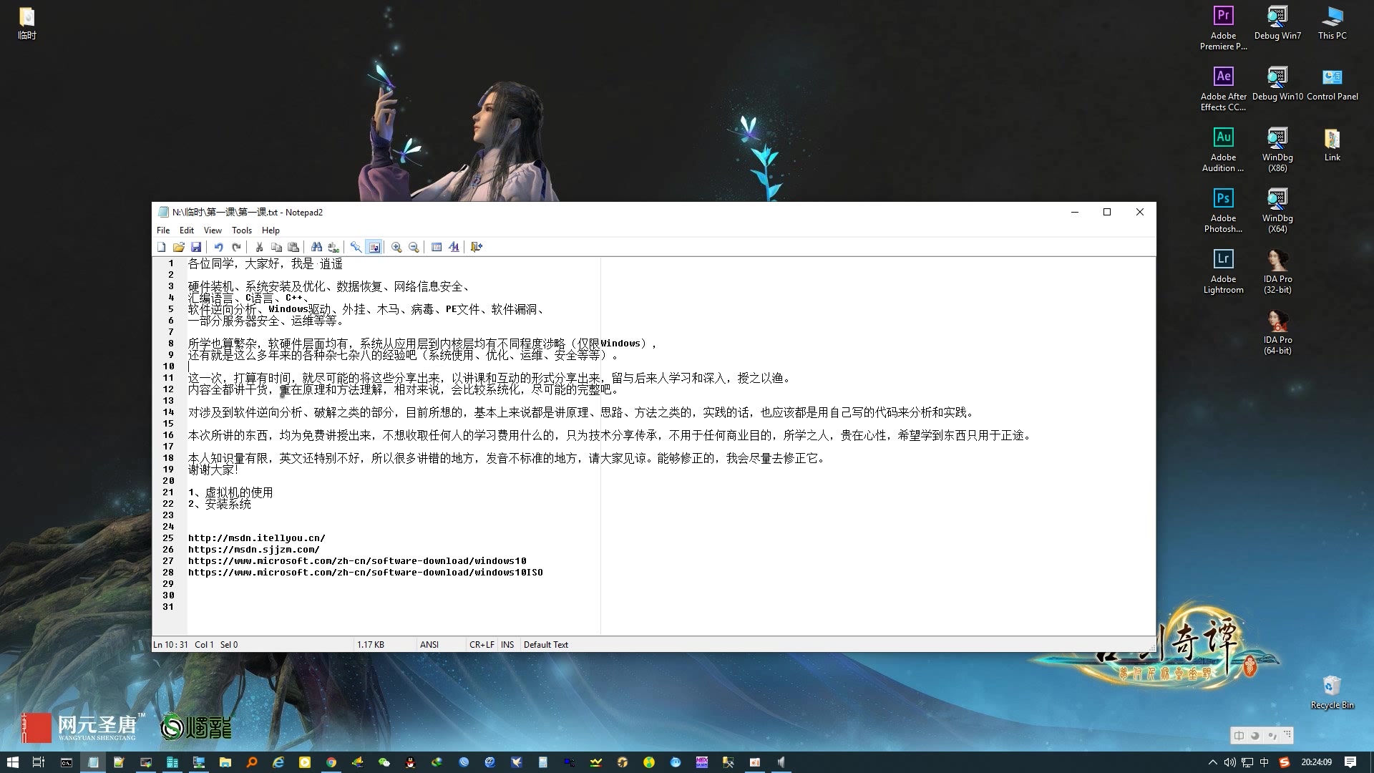
Task: Open scheme selector via Default Text status item
Action: click(x=545, y=644)
